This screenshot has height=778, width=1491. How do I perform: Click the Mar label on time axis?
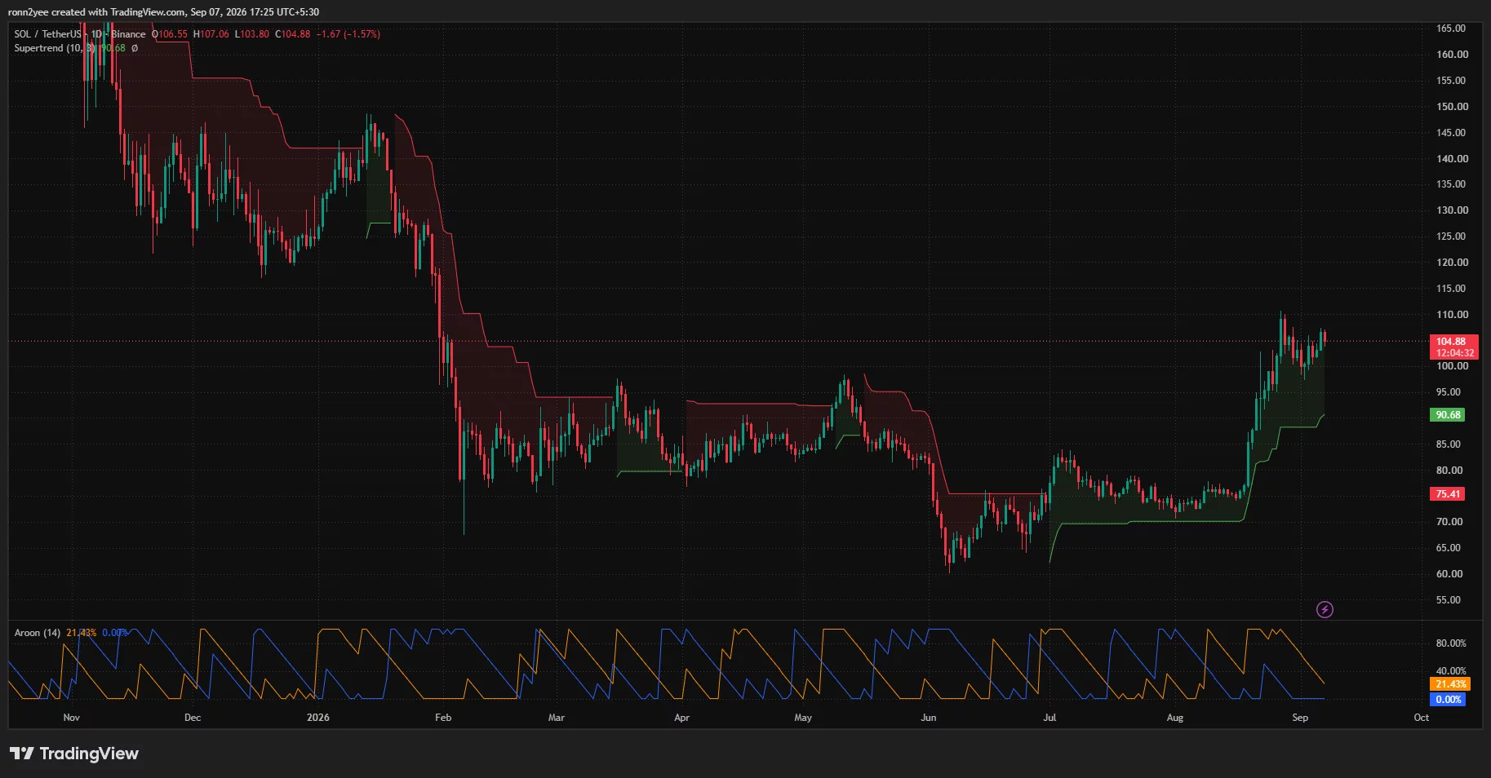[557, 718]
